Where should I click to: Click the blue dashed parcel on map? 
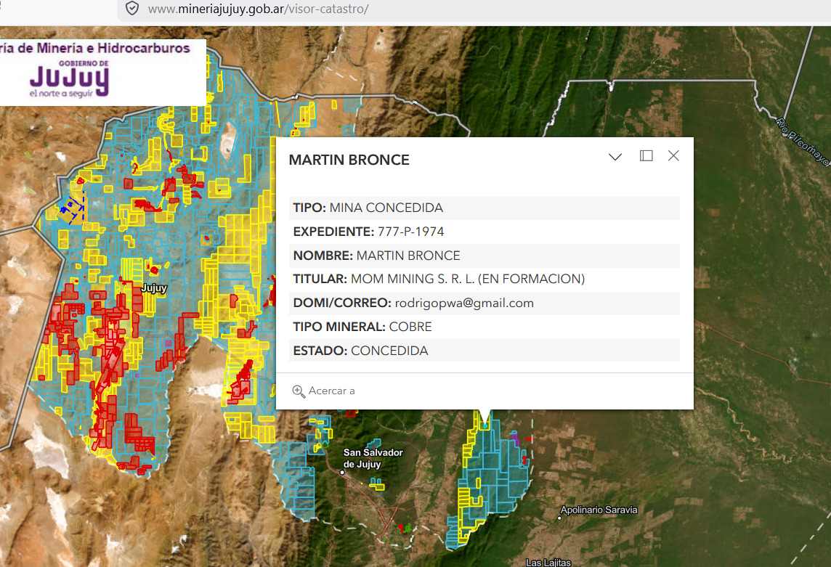point(73,205)
